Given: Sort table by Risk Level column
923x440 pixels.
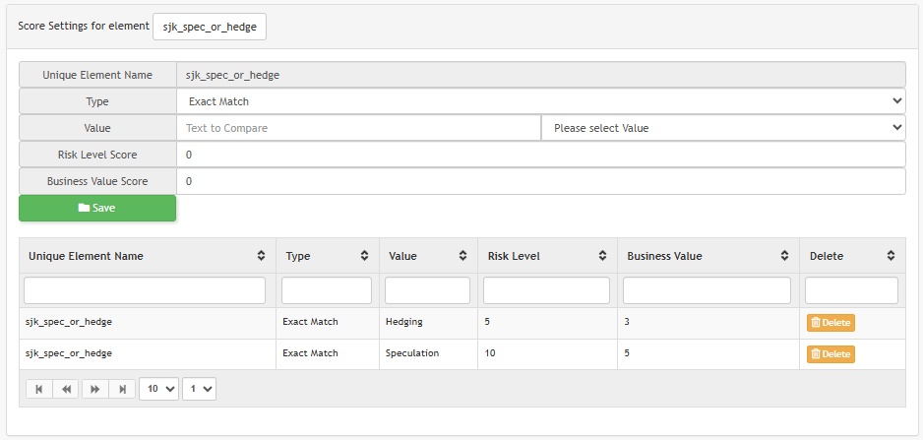Looking at the screenshot, I should pos(602,256).
